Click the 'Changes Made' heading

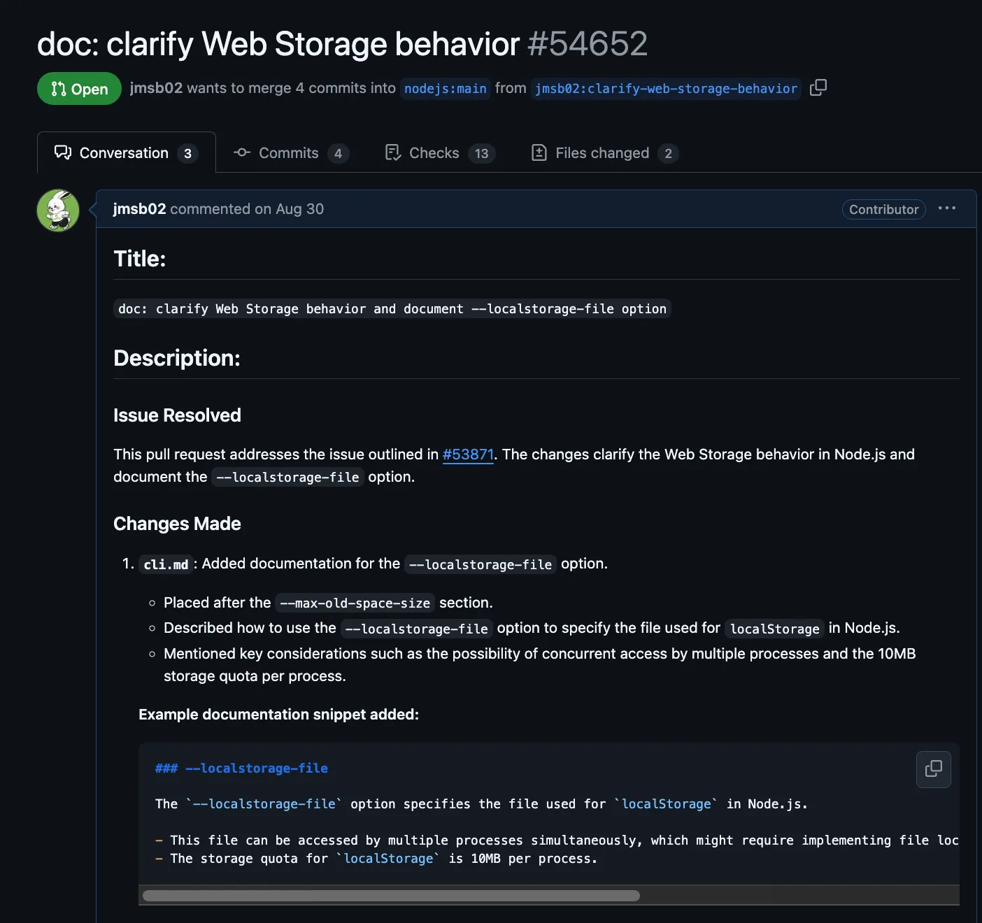click(x=177, y=524)
